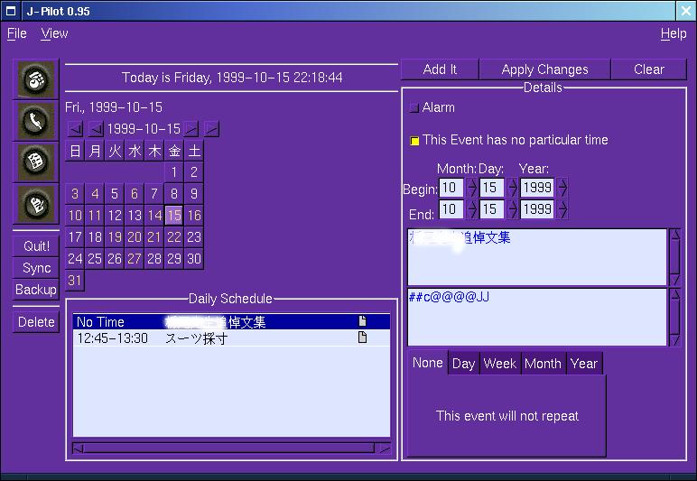Screen dimensions: 697x481
Task: Select day 19 in the calendar
Action: [115, 237]
